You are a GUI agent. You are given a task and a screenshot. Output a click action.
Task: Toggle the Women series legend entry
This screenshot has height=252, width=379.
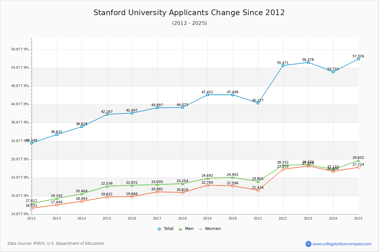(209, 229)
